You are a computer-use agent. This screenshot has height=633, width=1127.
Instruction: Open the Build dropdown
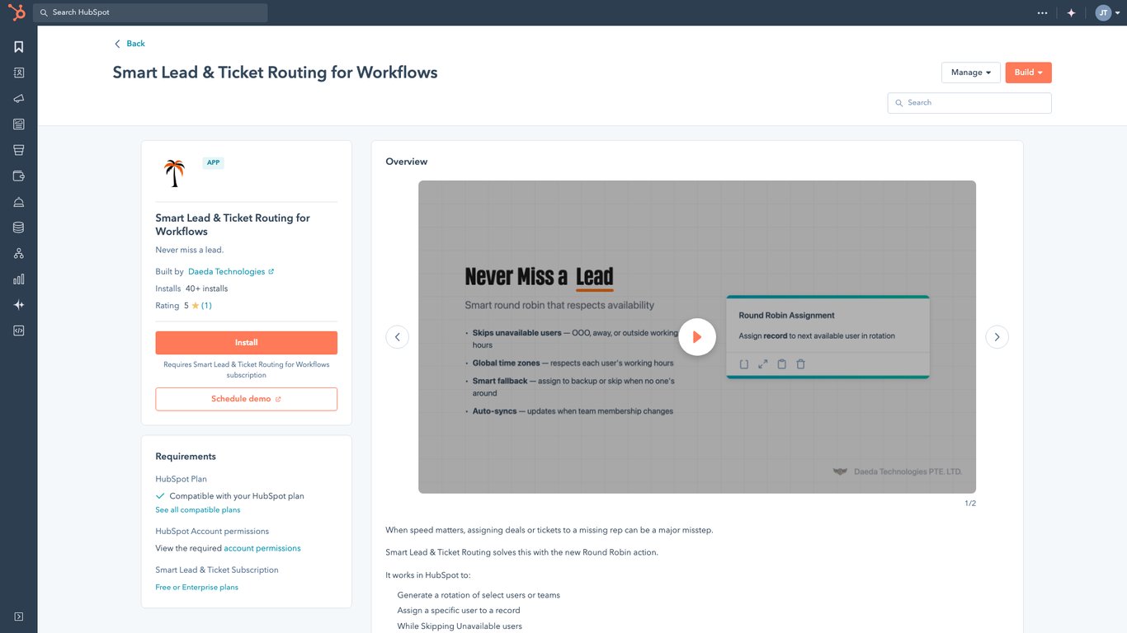coord(1027,72)
